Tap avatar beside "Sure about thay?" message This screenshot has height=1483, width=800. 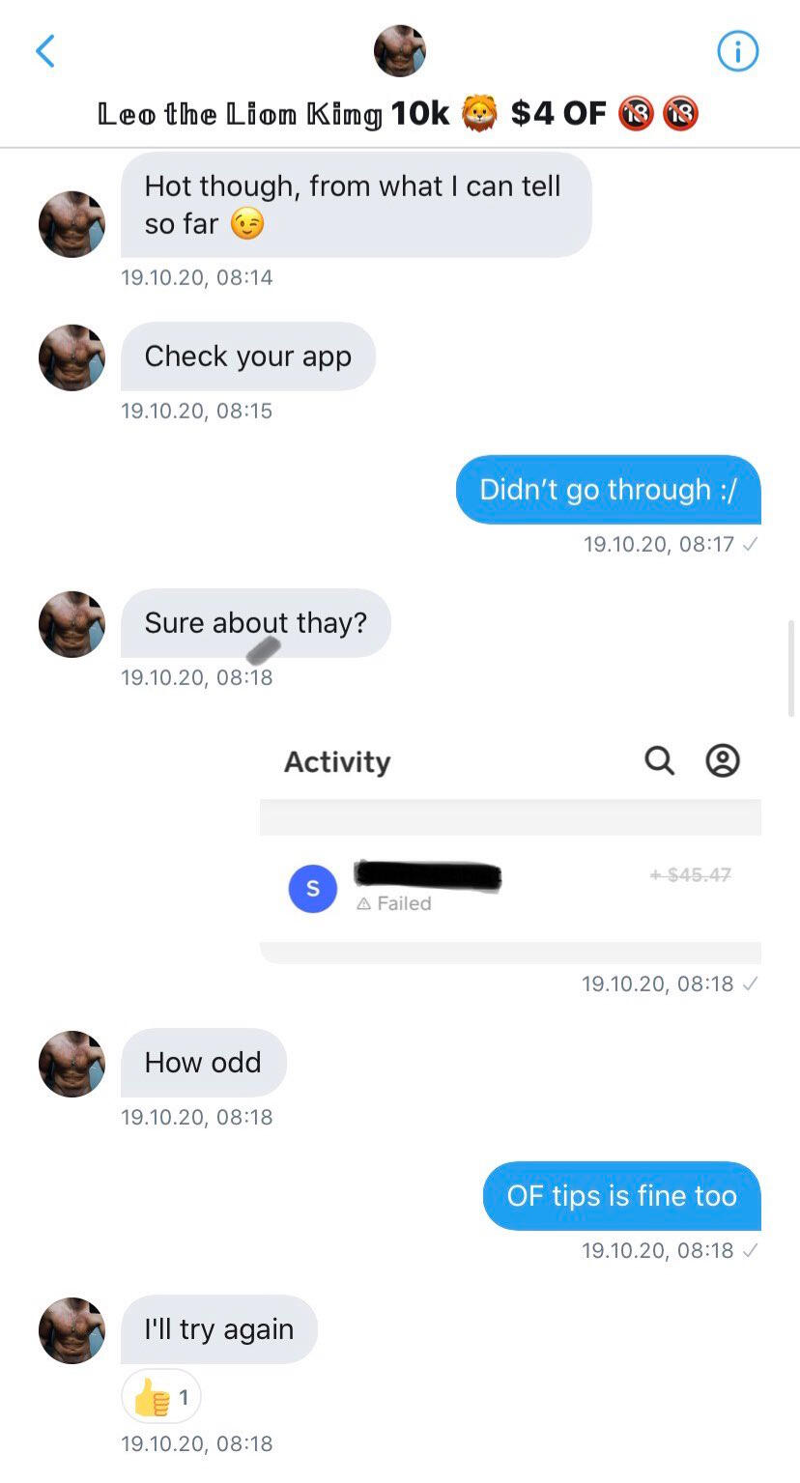(x=71, y=624)
